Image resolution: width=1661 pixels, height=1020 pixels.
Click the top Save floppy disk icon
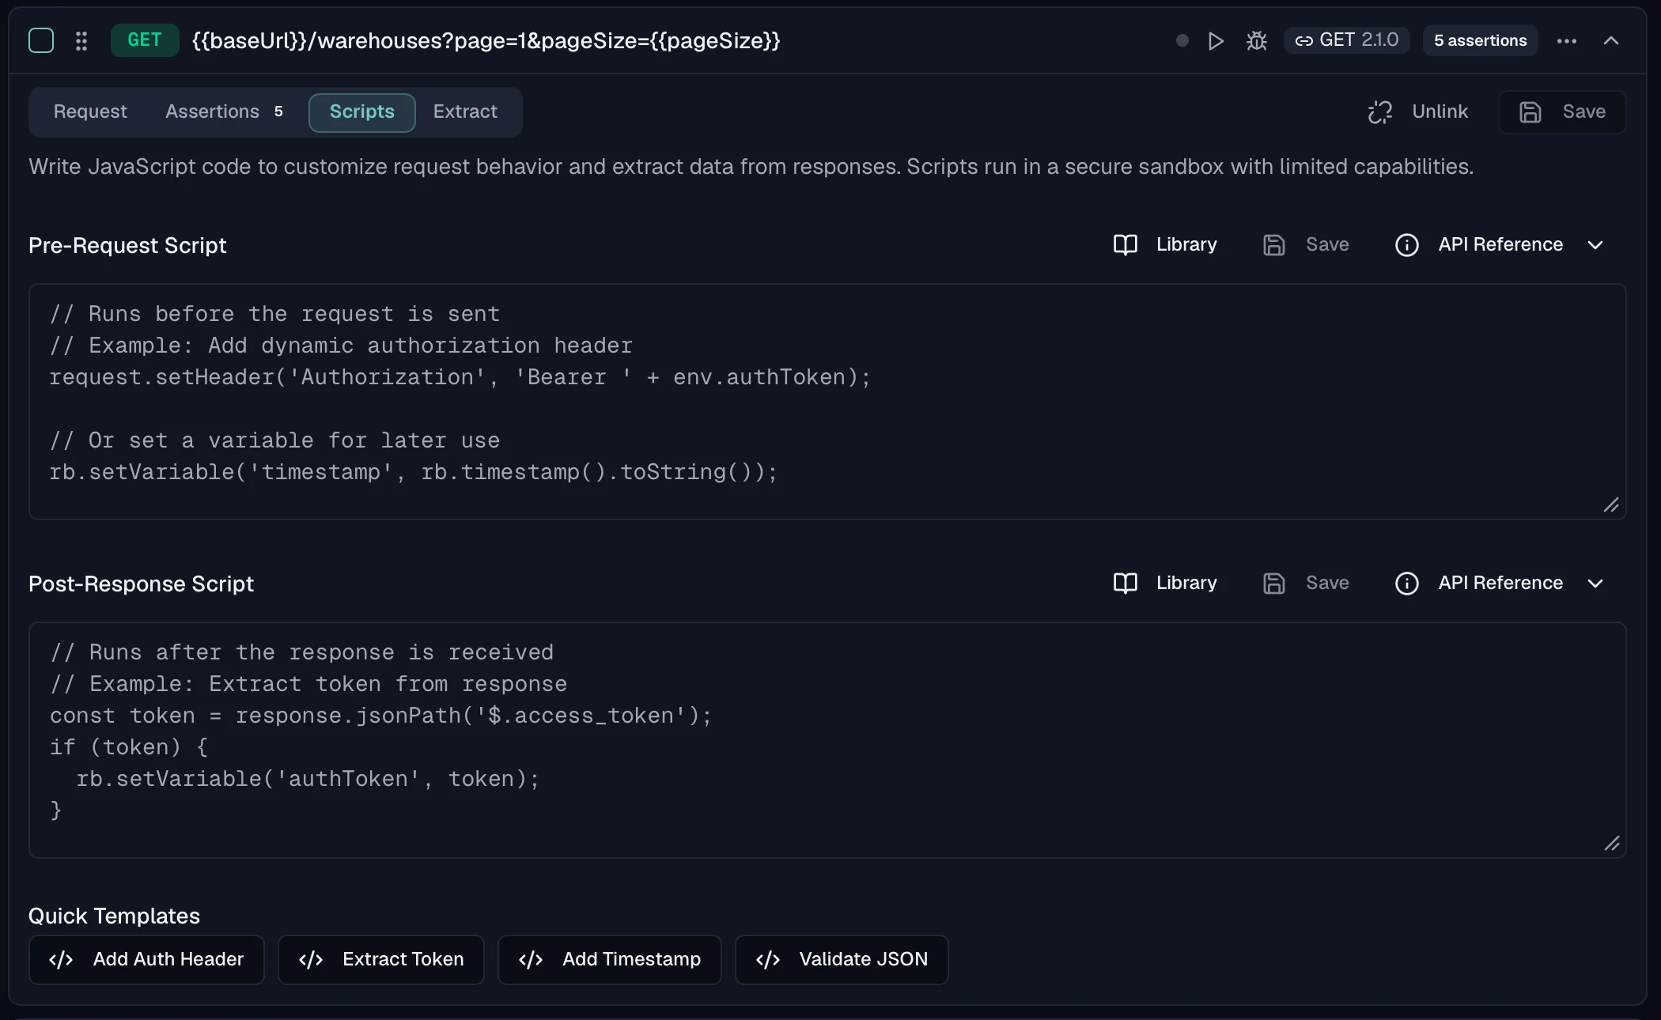(x=1530, y=112)
